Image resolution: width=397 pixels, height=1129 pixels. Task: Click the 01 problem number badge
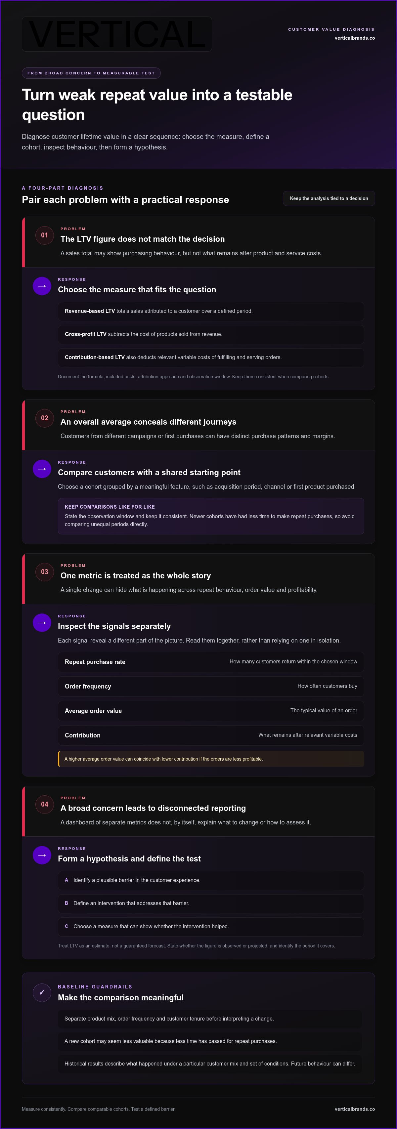45,235
